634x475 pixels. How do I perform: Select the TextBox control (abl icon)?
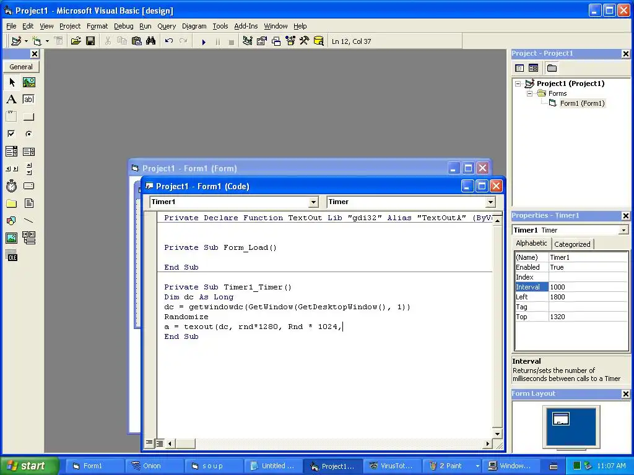[28, 100]
